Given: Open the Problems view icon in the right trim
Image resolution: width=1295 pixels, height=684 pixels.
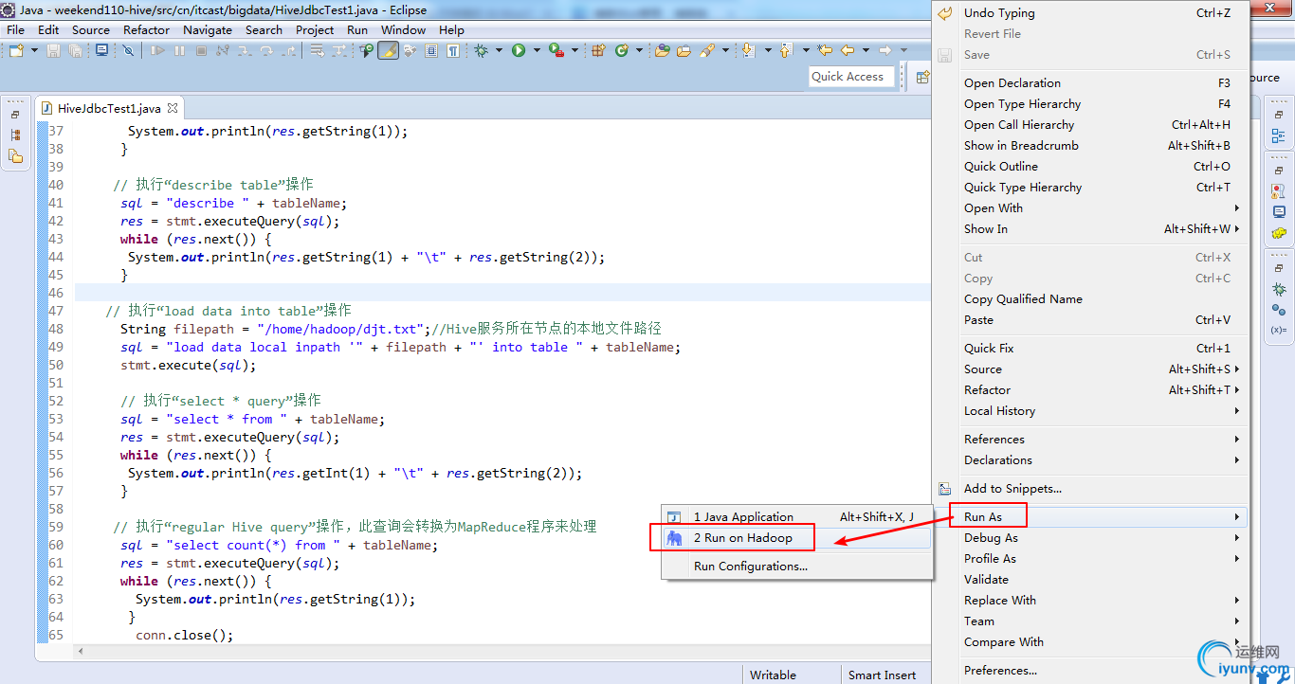Looking at the screenshot, I should (1278, 190).
